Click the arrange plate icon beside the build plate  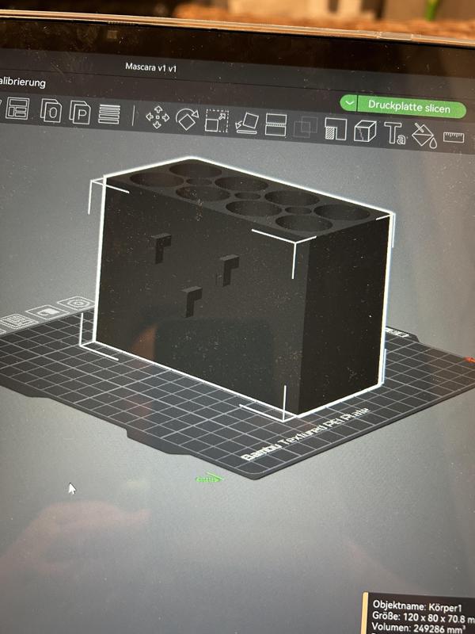[x=17, y=323]
